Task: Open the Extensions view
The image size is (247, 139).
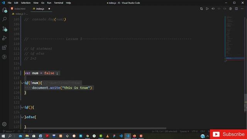Action: coord(4,47)
